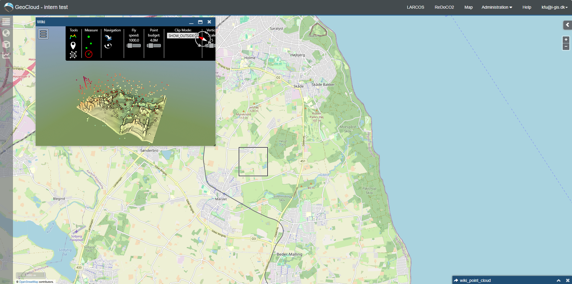Screen dimensions: 572x284
Task: Switch to bird flight navigation mode
Action: 108,37
